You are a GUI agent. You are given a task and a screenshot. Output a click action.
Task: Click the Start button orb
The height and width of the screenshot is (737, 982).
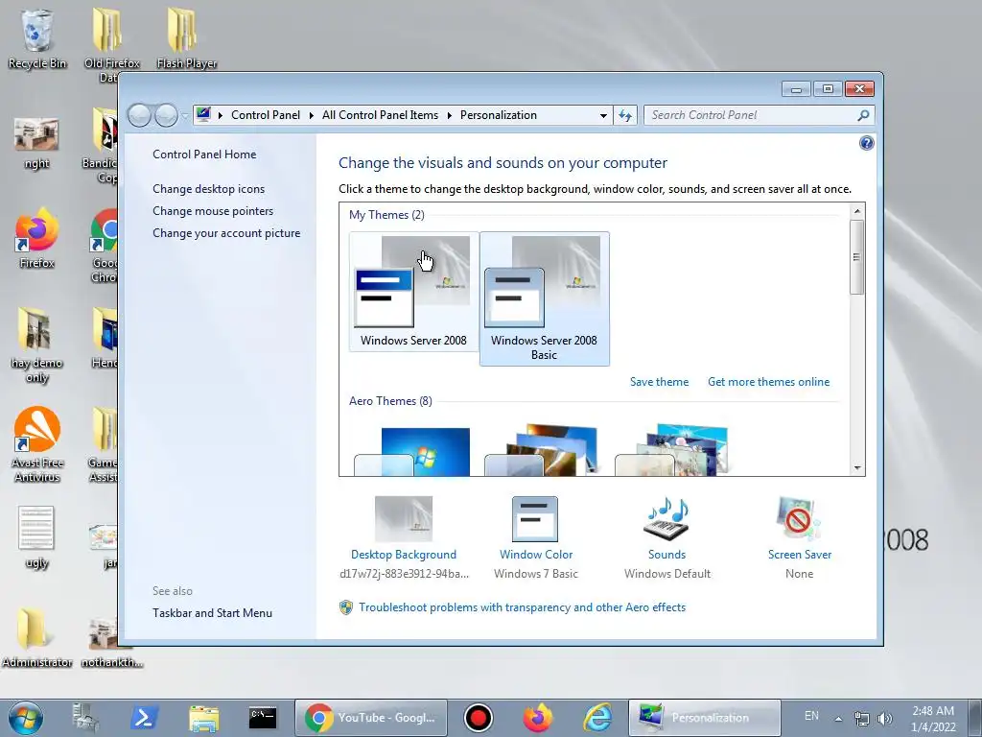26,718
